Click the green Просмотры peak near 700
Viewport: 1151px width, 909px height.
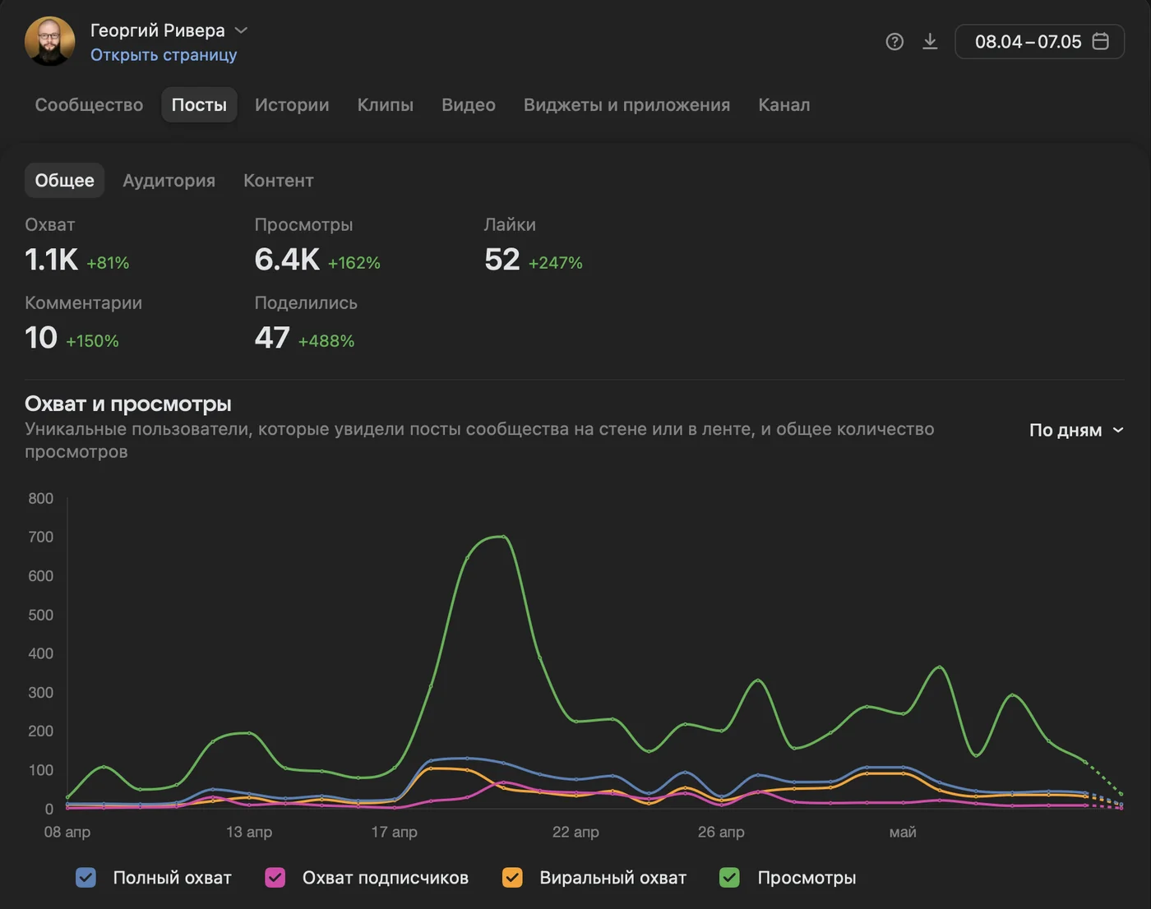click(503, 537)
